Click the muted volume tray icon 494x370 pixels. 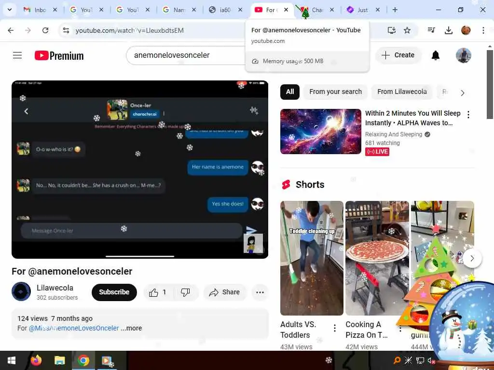pos(431,360)
